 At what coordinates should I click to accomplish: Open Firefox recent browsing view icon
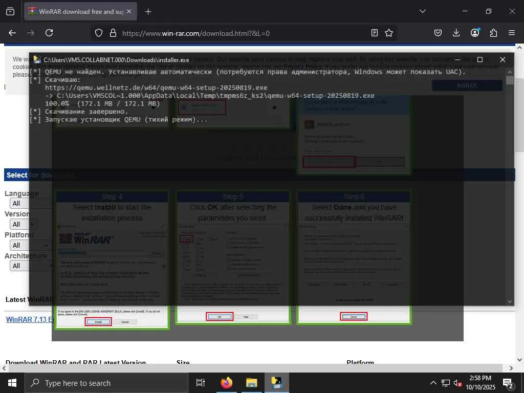(10, 11)
